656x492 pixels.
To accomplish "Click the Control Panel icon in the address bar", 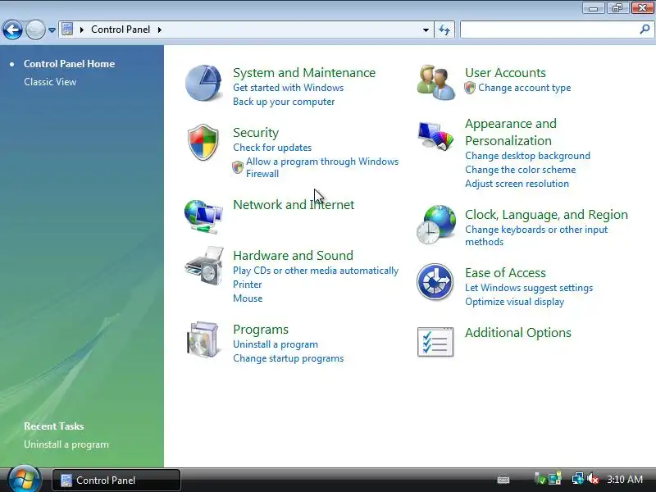I will pos(67,30).
